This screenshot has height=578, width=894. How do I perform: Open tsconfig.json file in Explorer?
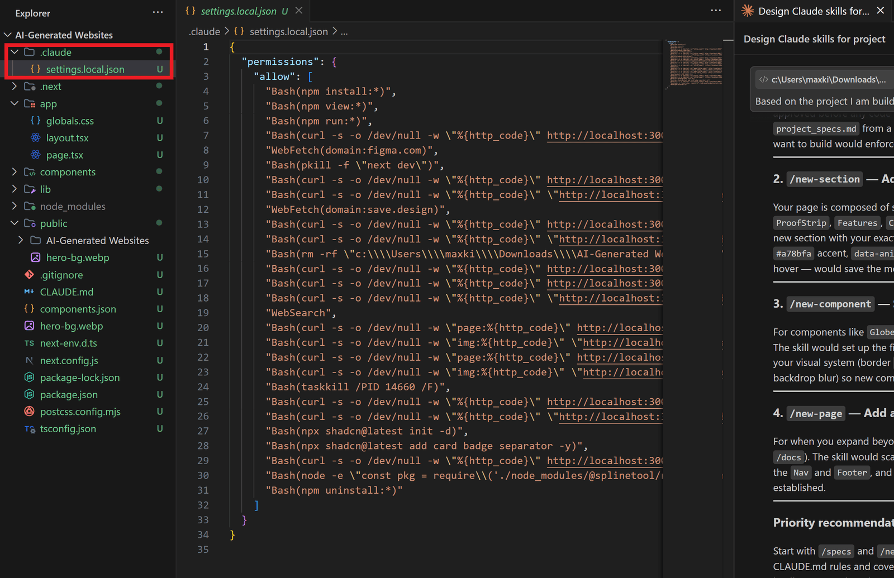click(x=68, y=429)
